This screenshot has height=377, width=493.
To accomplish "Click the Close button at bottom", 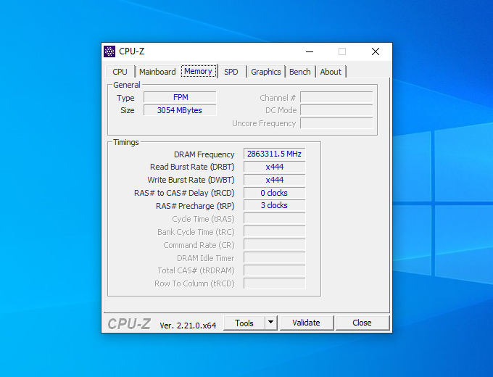I will click(362, 323).
